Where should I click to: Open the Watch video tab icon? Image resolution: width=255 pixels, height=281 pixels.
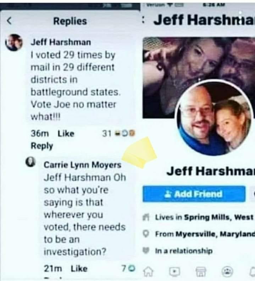pyautogui.click(x=174, y=271)
